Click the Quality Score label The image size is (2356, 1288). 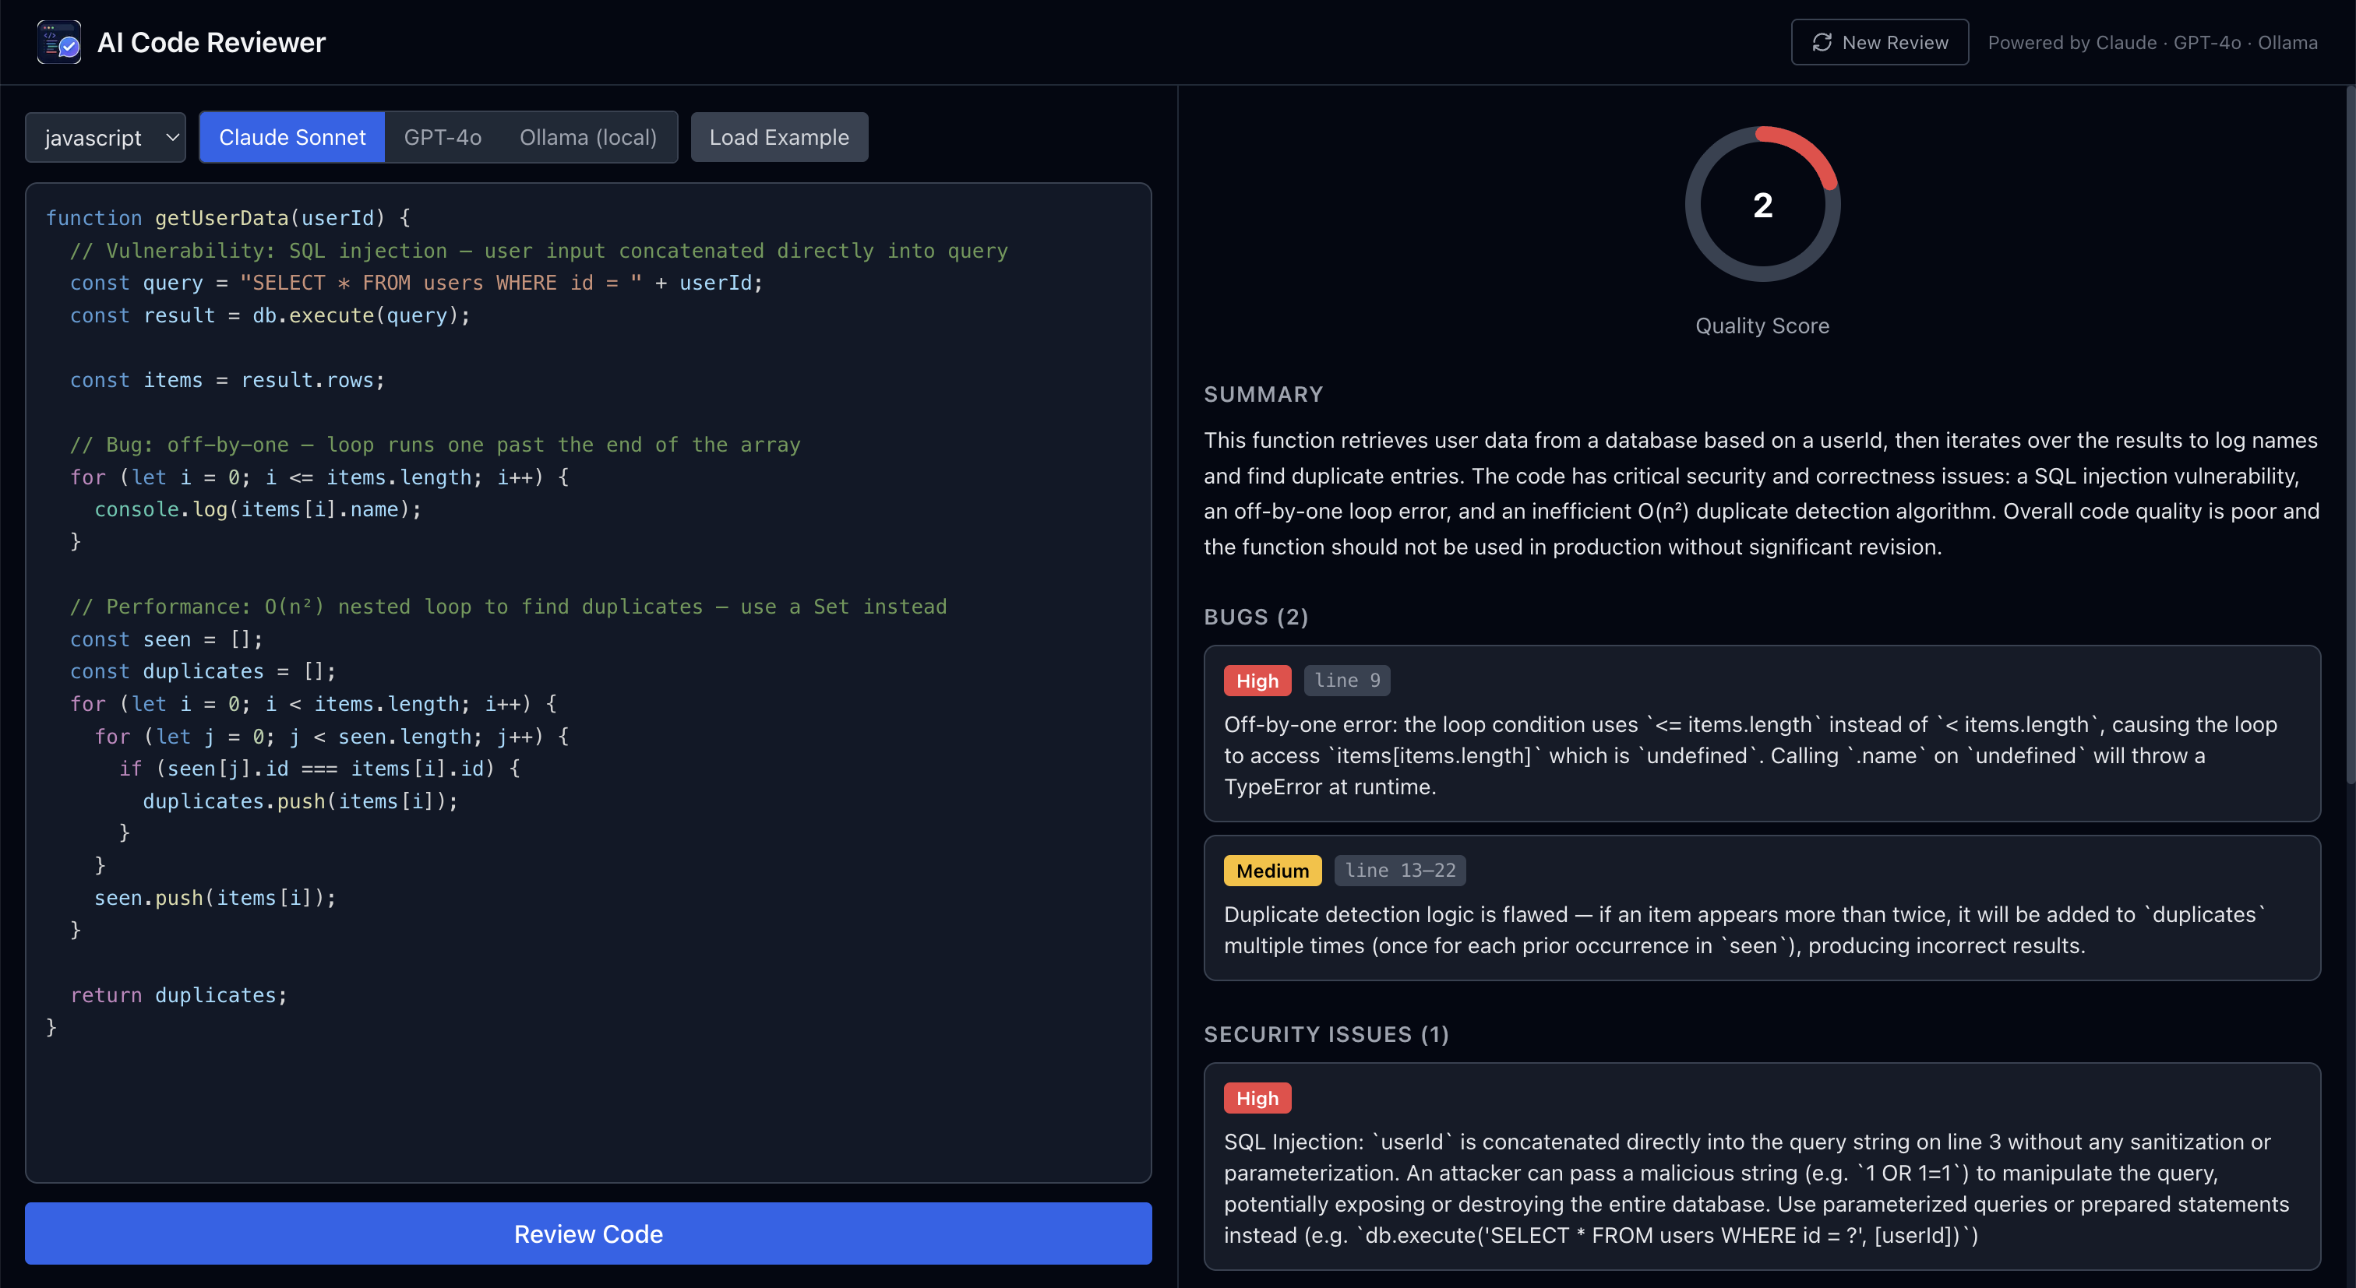click(1762, 326)
